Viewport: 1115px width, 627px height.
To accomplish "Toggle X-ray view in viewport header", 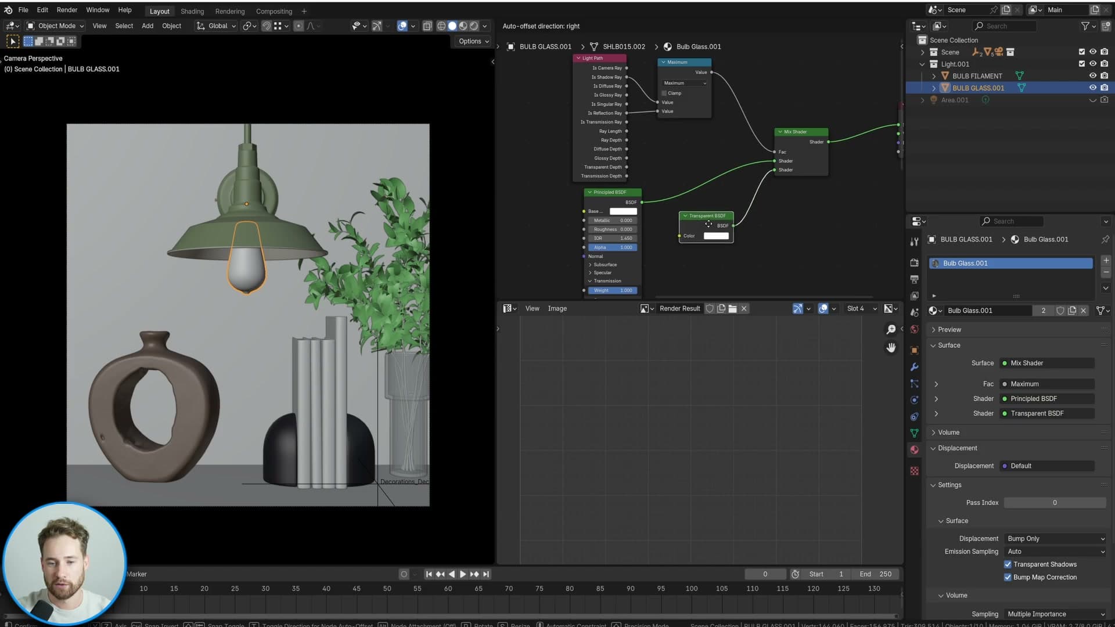I will (x=427, y=26).
